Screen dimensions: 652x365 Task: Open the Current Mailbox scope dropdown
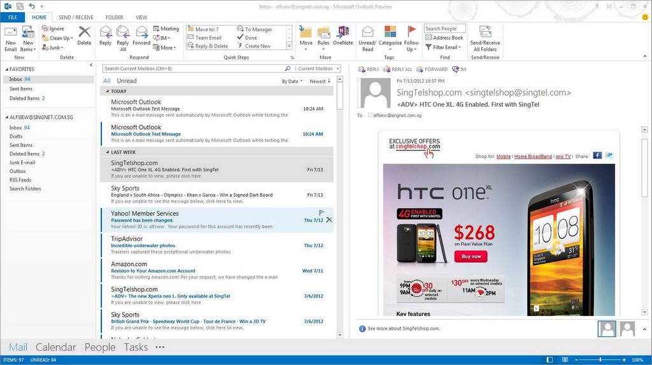(x=318, y=68)
